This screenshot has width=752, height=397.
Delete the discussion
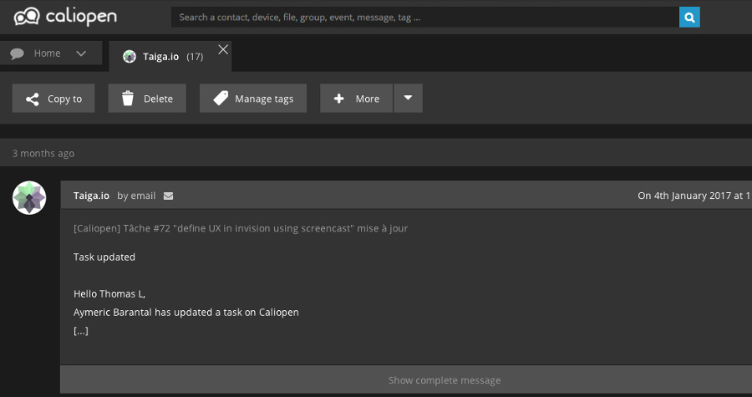[147, 99]
